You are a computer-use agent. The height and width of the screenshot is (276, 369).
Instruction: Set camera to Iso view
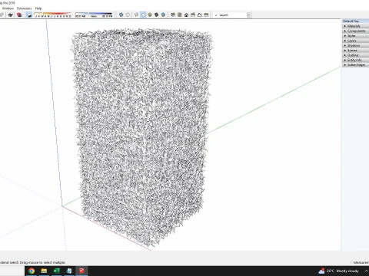(173, 15)
